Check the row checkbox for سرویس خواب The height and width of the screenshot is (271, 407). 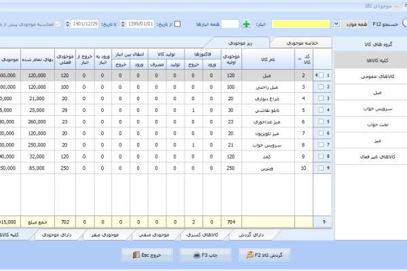click(321, 145)
